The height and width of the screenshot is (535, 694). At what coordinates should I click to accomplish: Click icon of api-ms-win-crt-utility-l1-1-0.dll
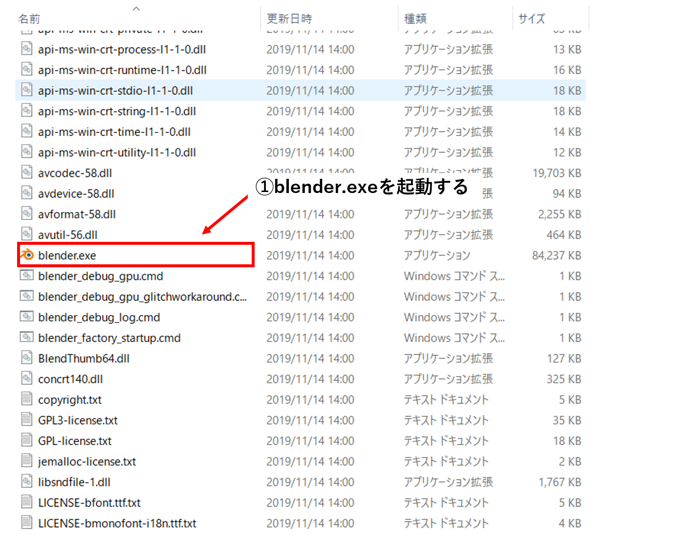(x=27, y=152)
